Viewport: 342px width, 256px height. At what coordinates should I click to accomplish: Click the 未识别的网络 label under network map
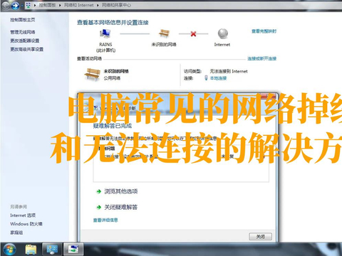[x=164, y=44]
